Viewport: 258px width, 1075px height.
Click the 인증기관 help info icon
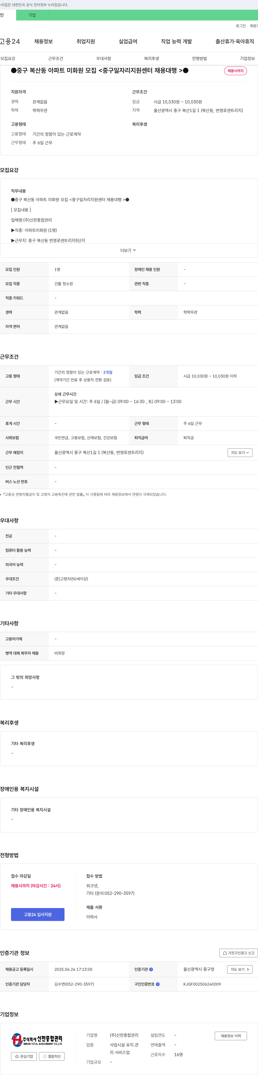151,969
